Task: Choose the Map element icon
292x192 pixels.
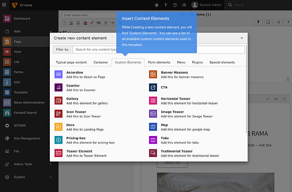Action: 153,127
